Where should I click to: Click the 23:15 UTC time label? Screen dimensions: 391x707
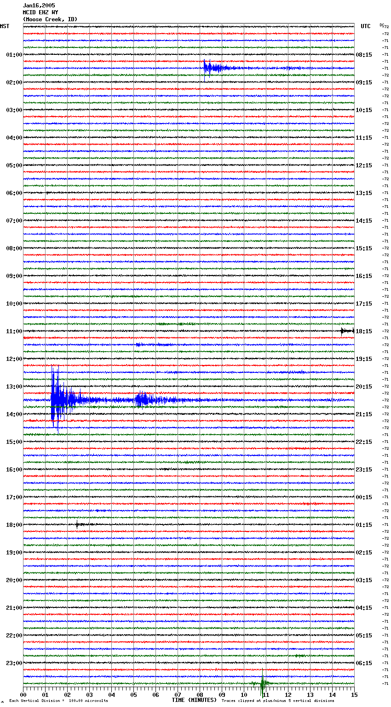(364, 470)
